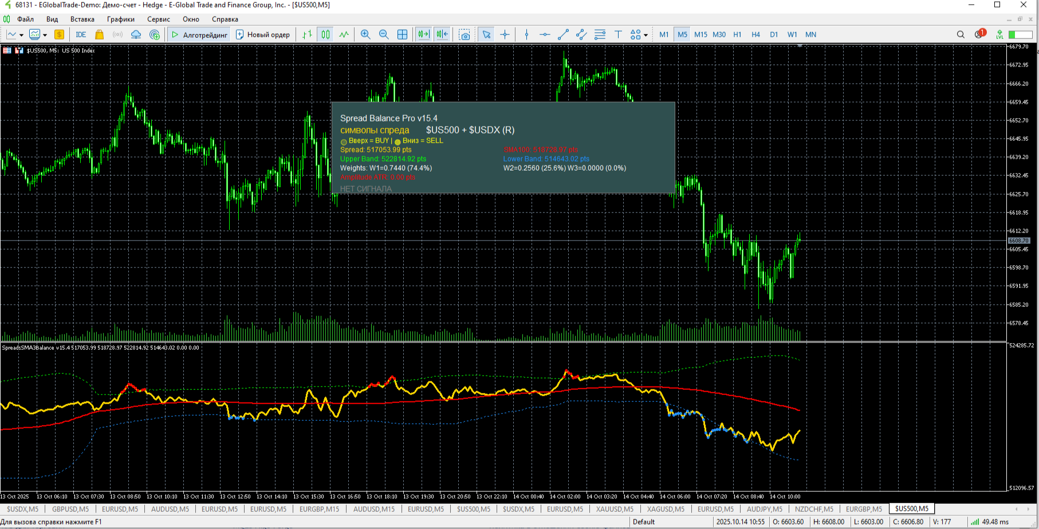Switch chart to line mode

tap(344, 34)
